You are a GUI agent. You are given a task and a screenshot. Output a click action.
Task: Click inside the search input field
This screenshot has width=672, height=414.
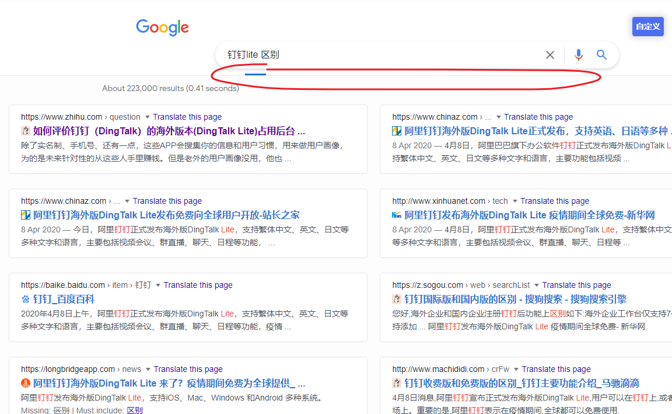pyautogui.click(x=350, y=54)
